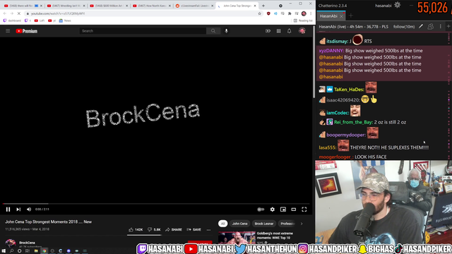Open the LoFi bookmark

pyautogui.click(x=40, y=20)
